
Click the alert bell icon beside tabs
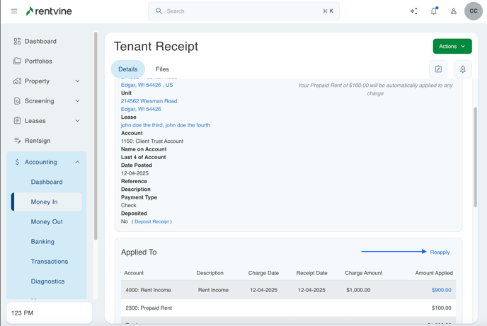click(463, 69)
